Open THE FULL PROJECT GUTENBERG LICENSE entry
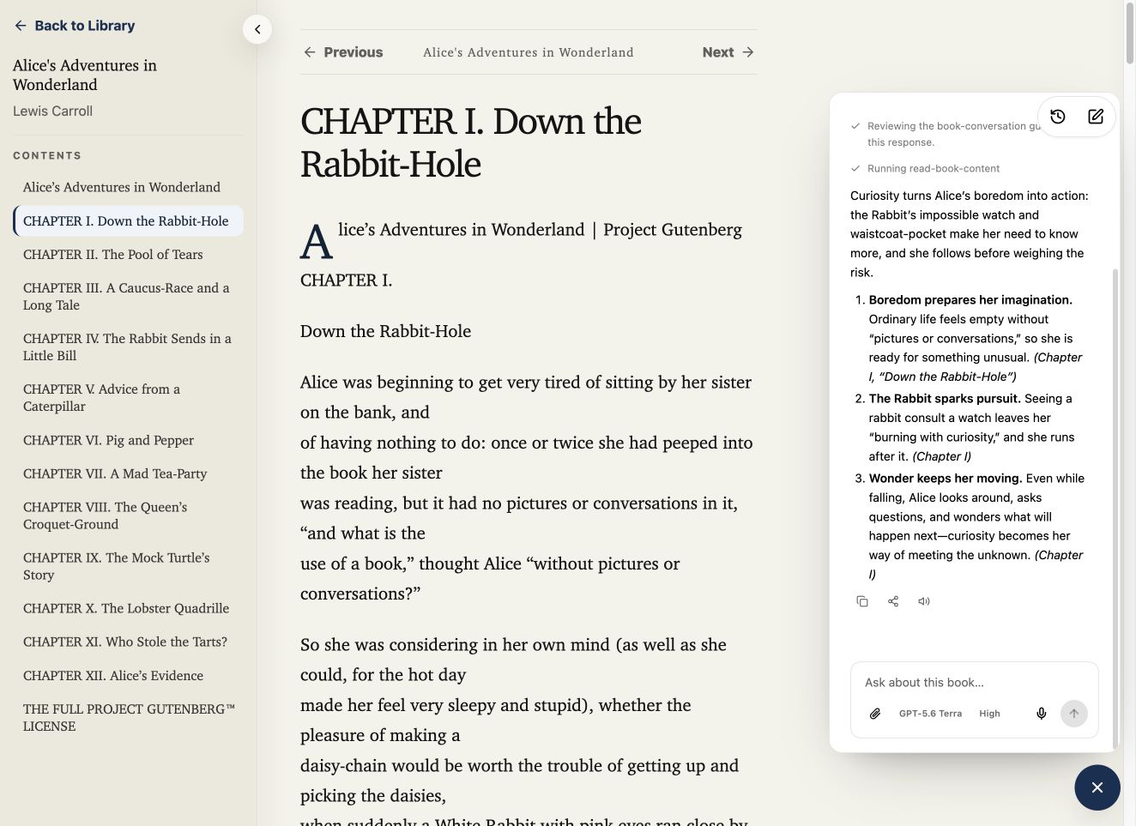 (129, 718)
